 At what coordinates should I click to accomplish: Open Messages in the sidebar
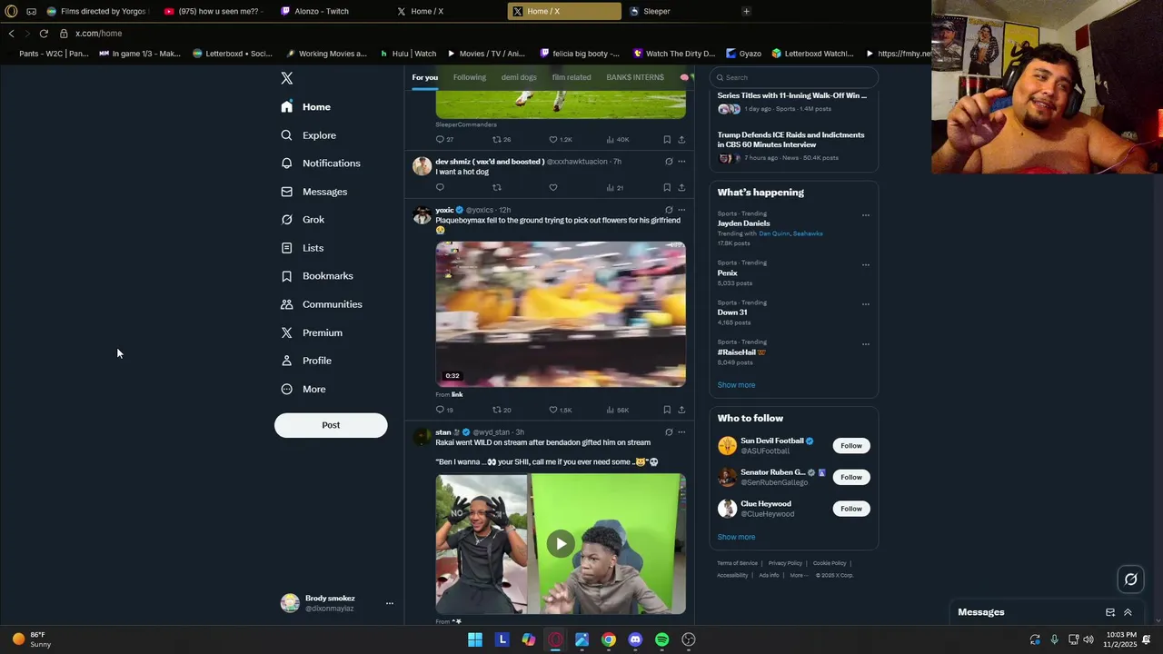point(314,192)
